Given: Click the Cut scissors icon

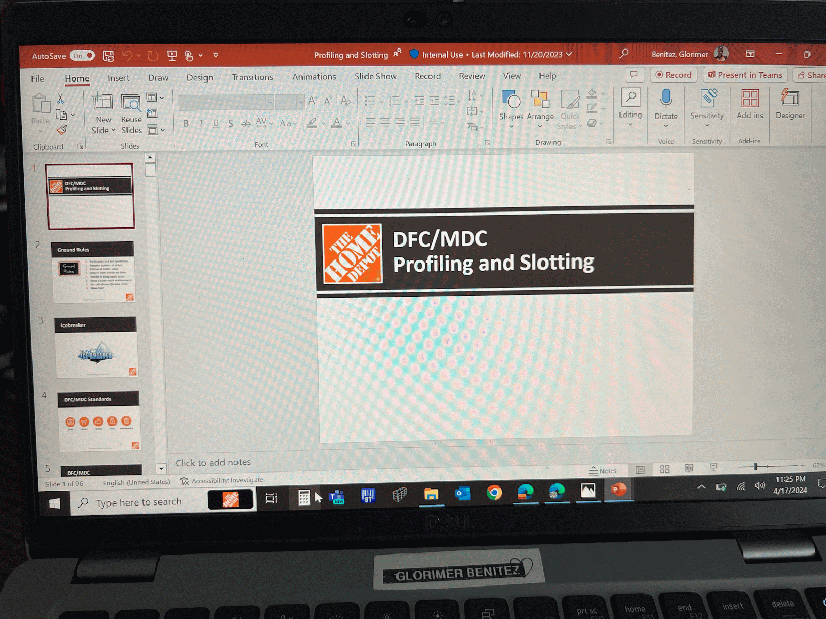Looking at the screenshot, I should [x=60, y=98].
